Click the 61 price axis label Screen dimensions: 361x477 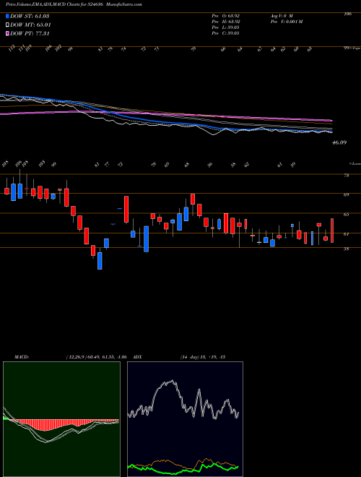point(347,234)
